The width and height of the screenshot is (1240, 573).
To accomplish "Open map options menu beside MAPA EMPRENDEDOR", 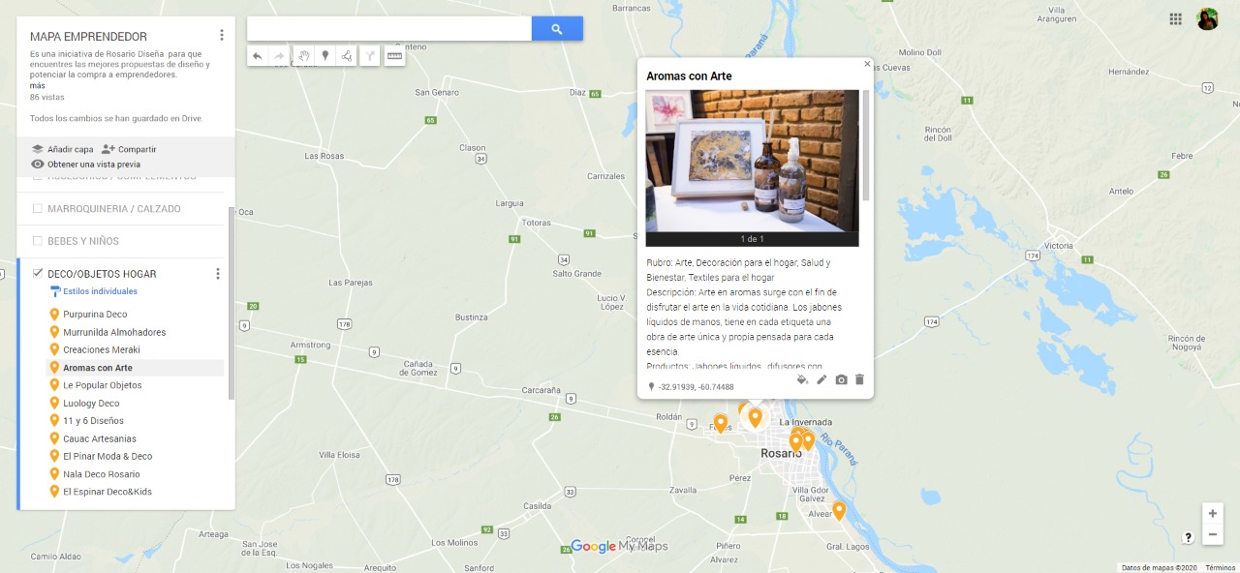I will 222,35.
